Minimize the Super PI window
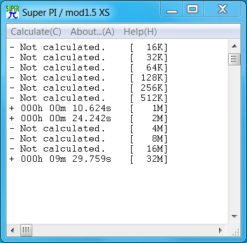247x243 pixels. [172, 10]
